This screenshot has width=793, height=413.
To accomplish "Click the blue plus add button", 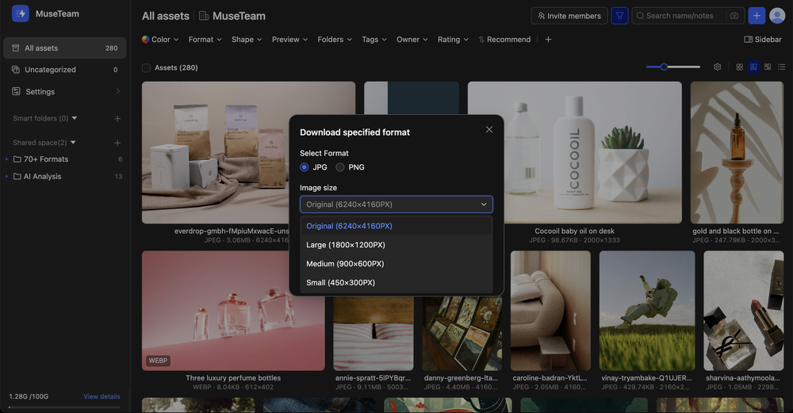I will click(x=757, y=16).
